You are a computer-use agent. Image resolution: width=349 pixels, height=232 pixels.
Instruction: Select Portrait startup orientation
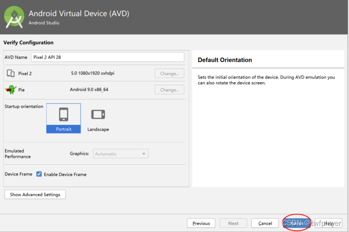(x=63, y=118)
